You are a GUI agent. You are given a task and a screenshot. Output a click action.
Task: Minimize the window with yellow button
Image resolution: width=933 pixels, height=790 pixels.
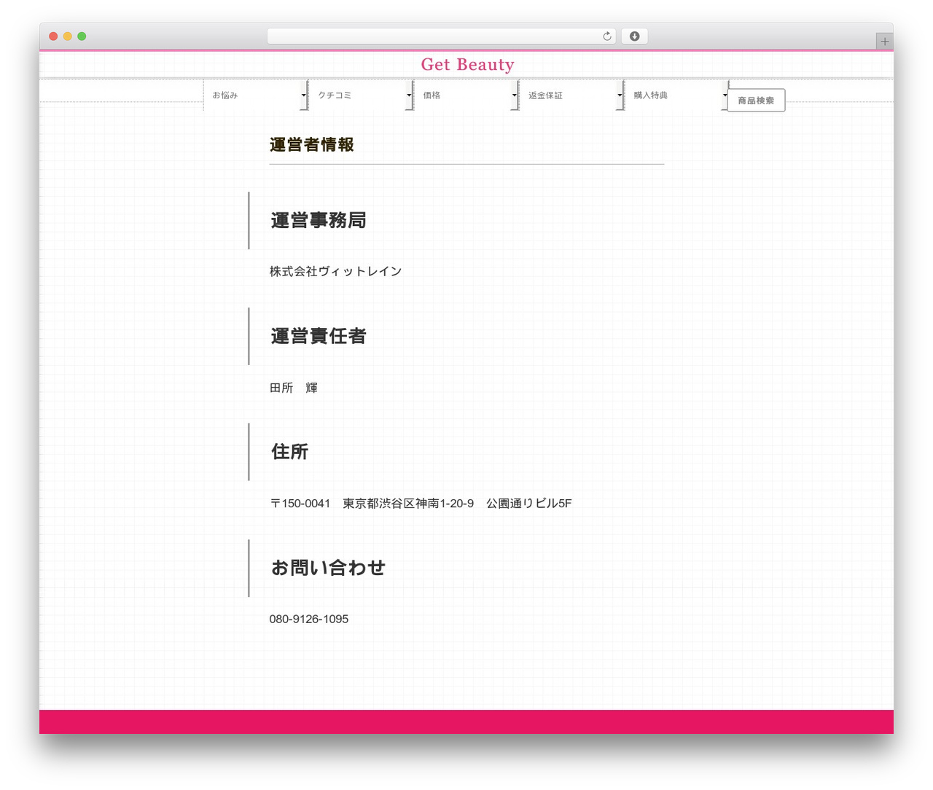(x=68, y=36)
